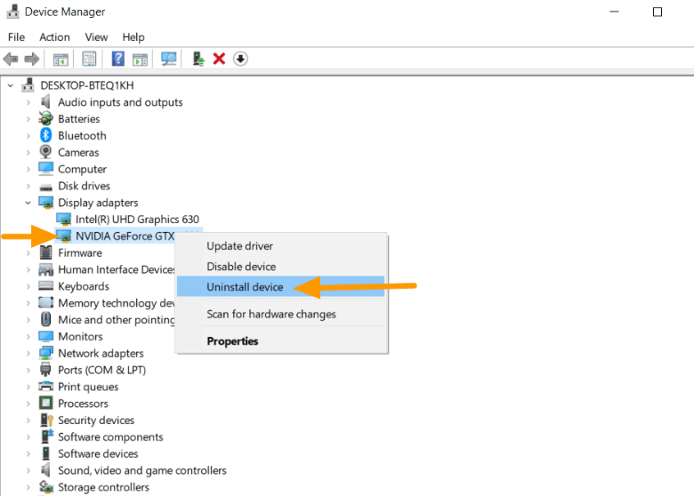Click the red X uninstall toolbar icon
694x496 pixels.
coord(219,59)
